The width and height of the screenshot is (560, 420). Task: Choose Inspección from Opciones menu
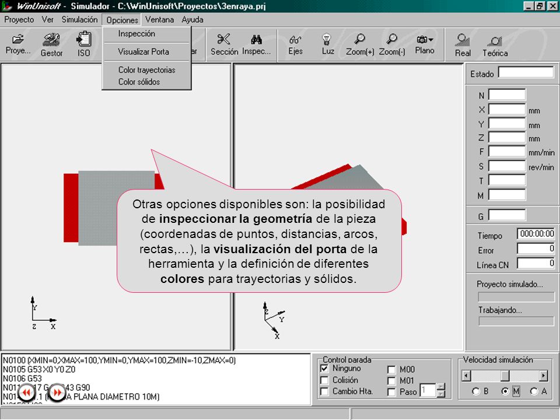pos(146,34)
